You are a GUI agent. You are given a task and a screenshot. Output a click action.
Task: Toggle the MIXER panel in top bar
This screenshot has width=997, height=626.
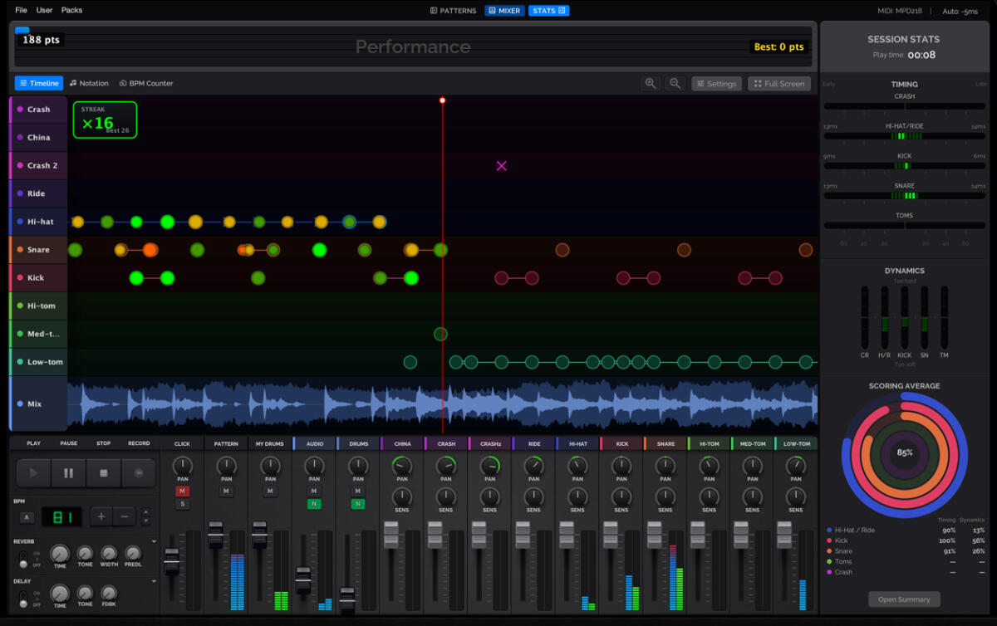(504, 11)
